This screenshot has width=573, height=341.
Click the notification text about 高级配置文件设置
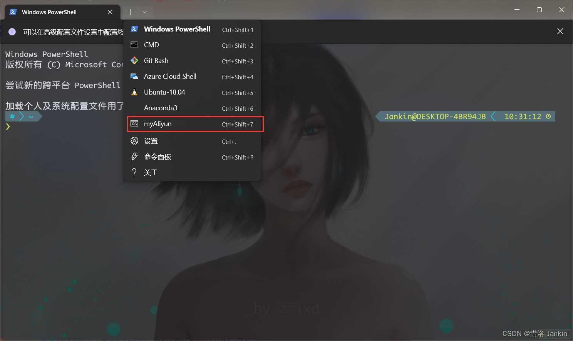point(73,32)
